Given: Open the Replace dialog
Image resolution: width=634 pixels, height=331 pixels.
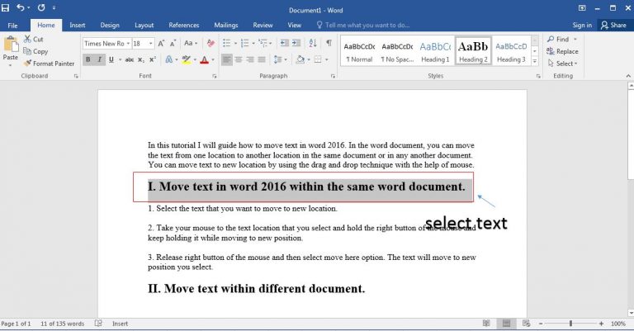Looking at the screenshot, I should point(562,51).
